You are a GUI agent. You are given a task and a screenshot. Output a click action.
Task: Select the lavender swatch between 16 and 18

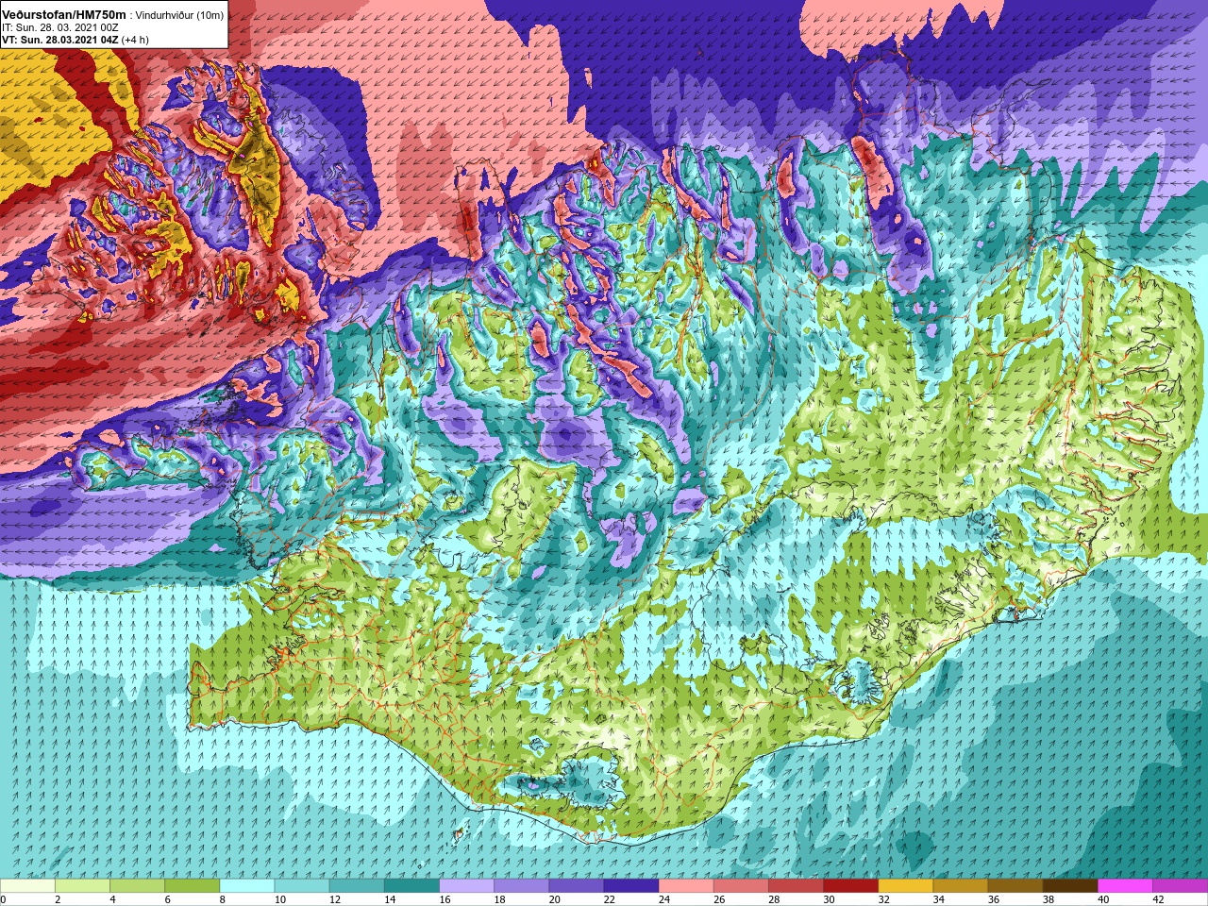click(467, 886)
